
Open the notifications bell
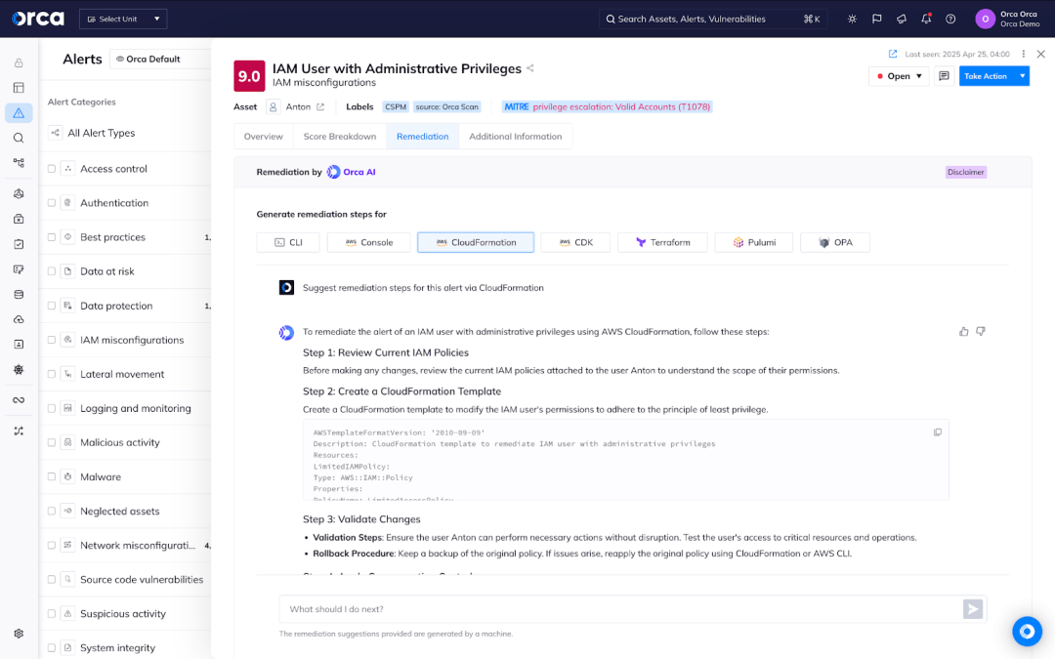tap(926, 19)
